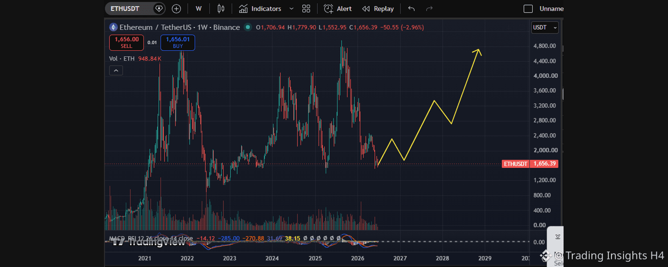
Task: Expand the favorite indicators chevron
Action: pyautogui.click(x=292, y=8)
